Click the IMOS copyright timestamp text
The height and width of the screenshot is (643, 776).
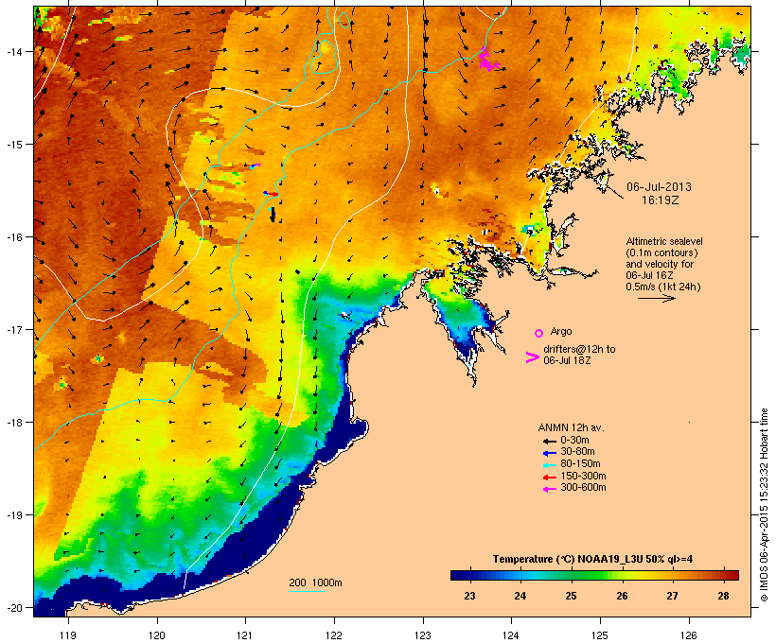pos(764,505)
